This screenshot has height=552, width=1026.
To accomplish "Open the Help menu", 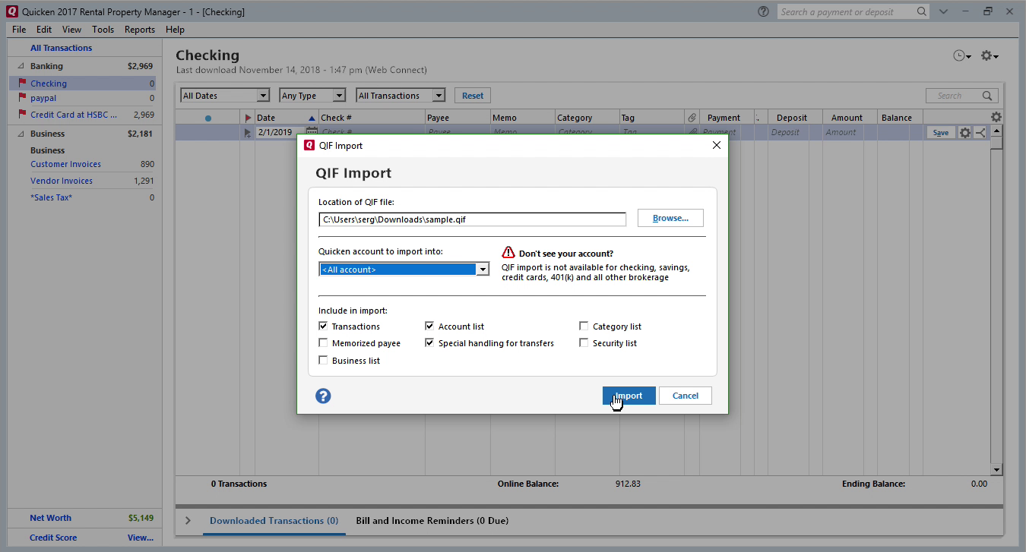I will pos(175,30).
